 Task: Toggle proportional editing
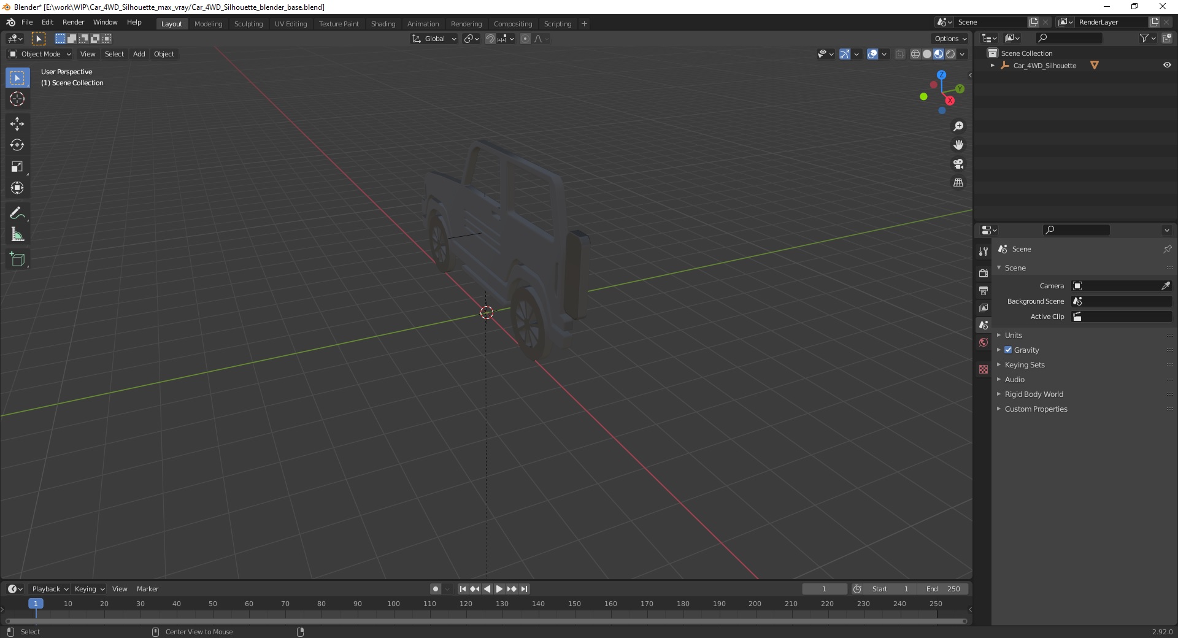click(x=525, y=39)
